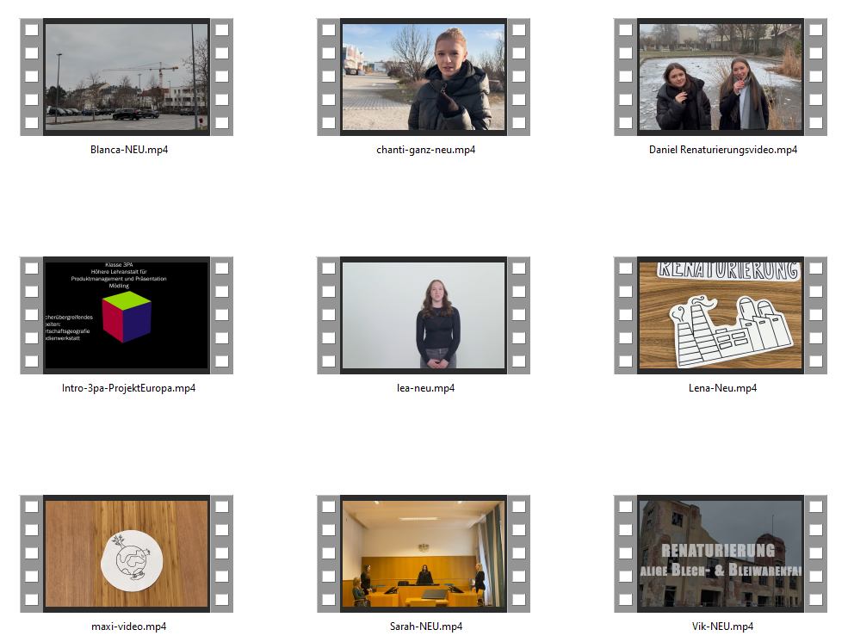Choose the maxi-video.mp4 thumbnail
This screenshot has width=848, height=642.
[127, 553]
